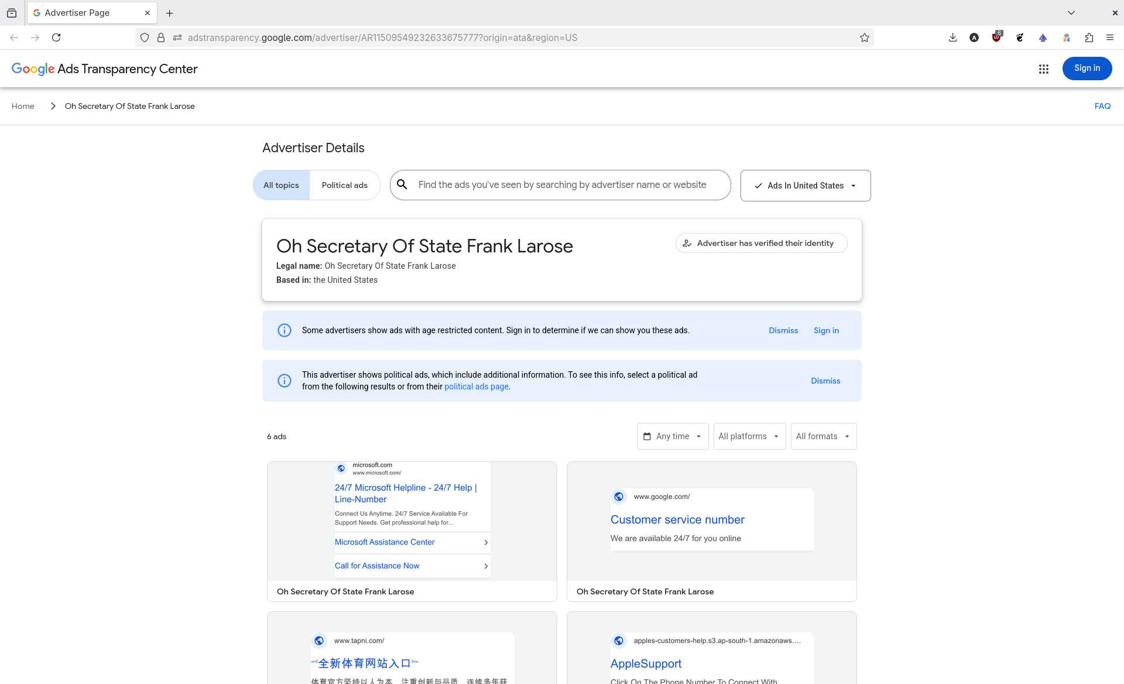Select the Advertiser Page browser tab
Viewport: 1124px width, 684px height.
point(92,13)
